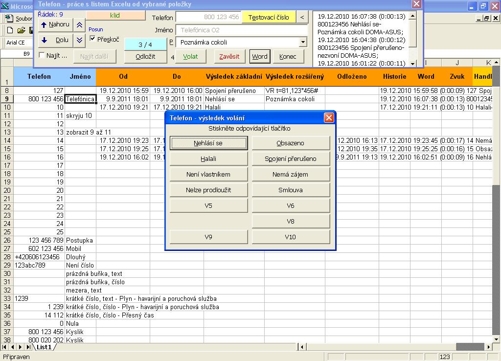Click the Historie header cell
The height and width of the screenshot is (361, 501).
tap(395, 77)
